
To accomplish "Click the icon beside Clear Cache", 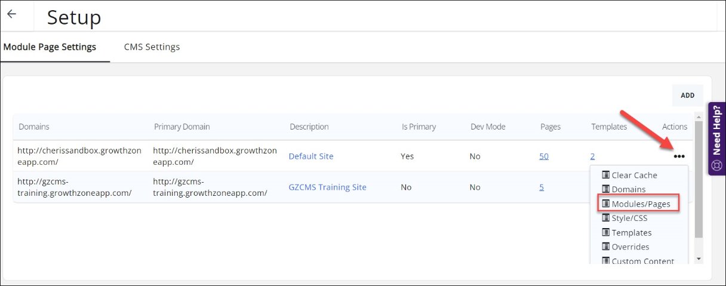I will coord(605,176).
